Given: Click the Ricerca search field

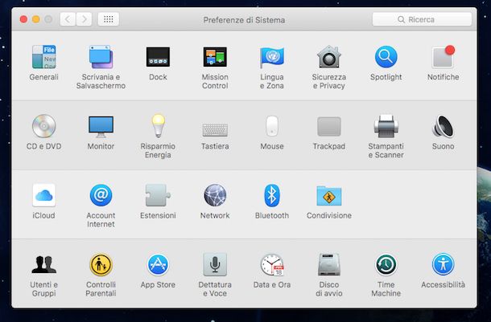Looking at the screenshot, I should pos(422,19).
